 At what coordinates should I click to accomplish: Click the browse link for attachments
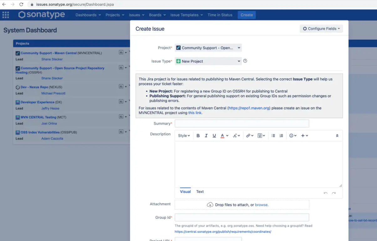pos(262,205)
